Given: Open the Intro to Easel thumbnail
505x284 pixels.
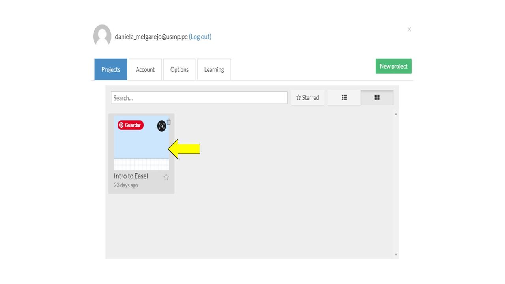Looking at the screenshot, I should pyautogui.click(x=141, y=143).
